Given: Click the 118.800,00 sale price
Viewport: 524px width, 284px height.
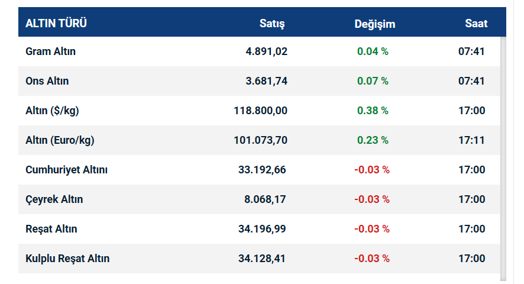Looking at the screenshot, I should point(260,111).
